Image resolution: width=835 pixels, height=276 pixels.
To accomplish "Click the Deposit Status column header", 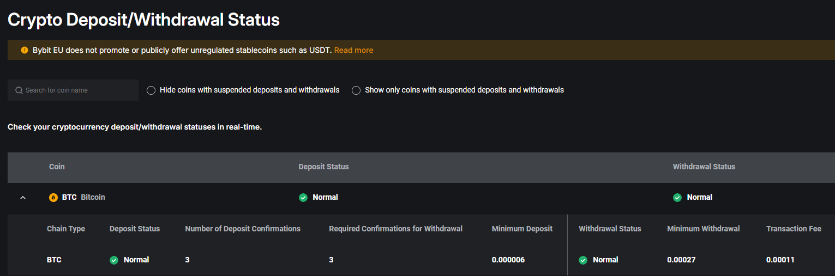I will tap(323, 167).
